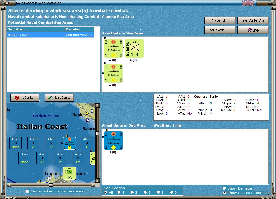Click the Country: Italy label
Viewport: 276px width, 199px height.
click(206, 97)
